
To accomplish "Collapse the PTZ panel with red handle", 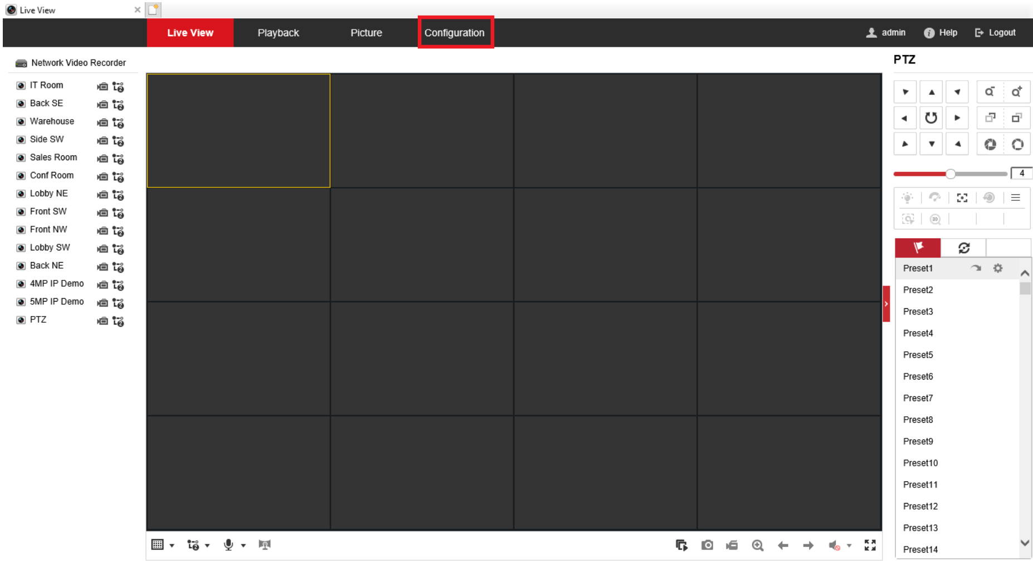I will click(x=886, y=304).
